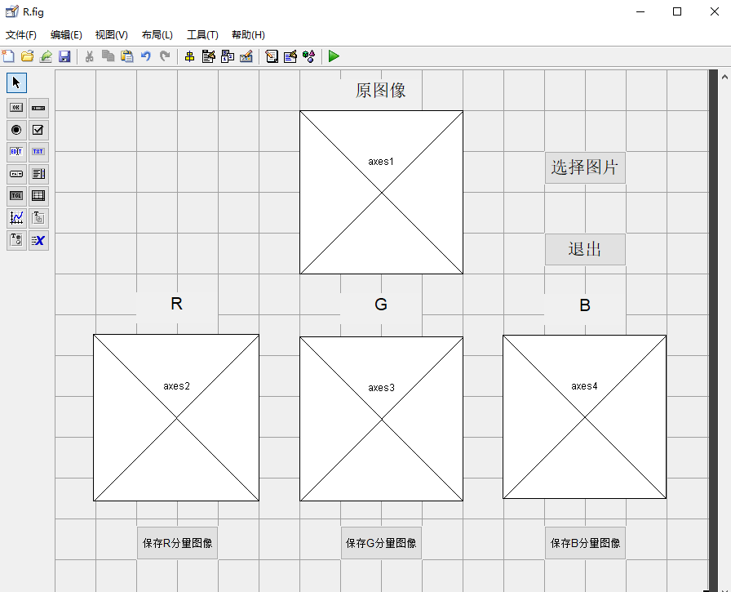Image resolution: width=731 pixels, height=592 pixels.
Task: Select the Push Button tool in the palette
Action: click(16, 107)
